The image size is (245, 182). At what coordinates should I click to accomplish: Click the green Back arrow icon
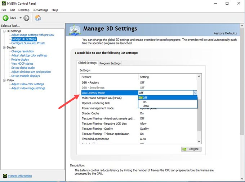tap(6, 18)
